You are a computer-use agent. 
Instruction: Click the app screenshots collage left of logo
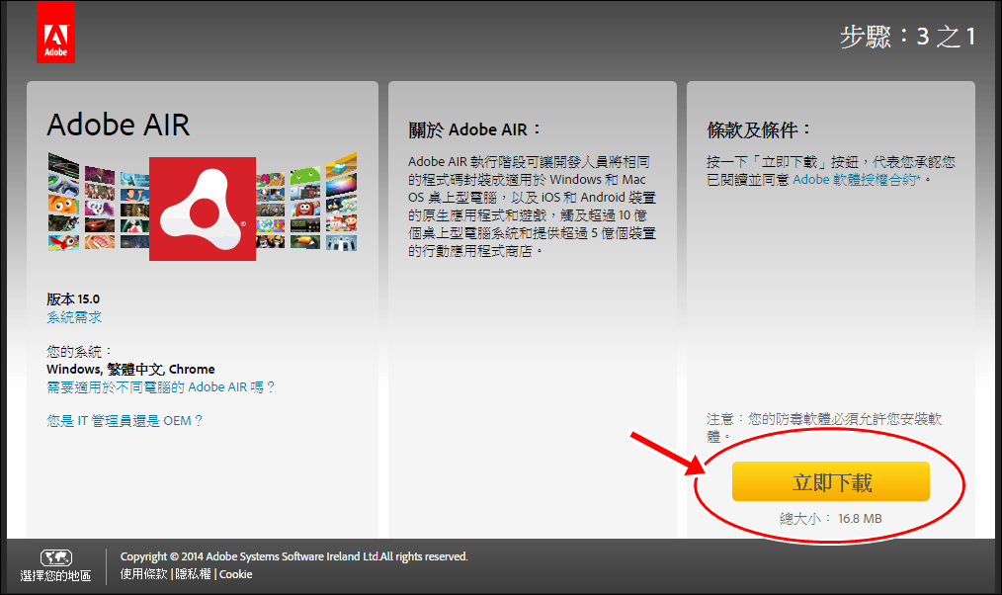99,202
